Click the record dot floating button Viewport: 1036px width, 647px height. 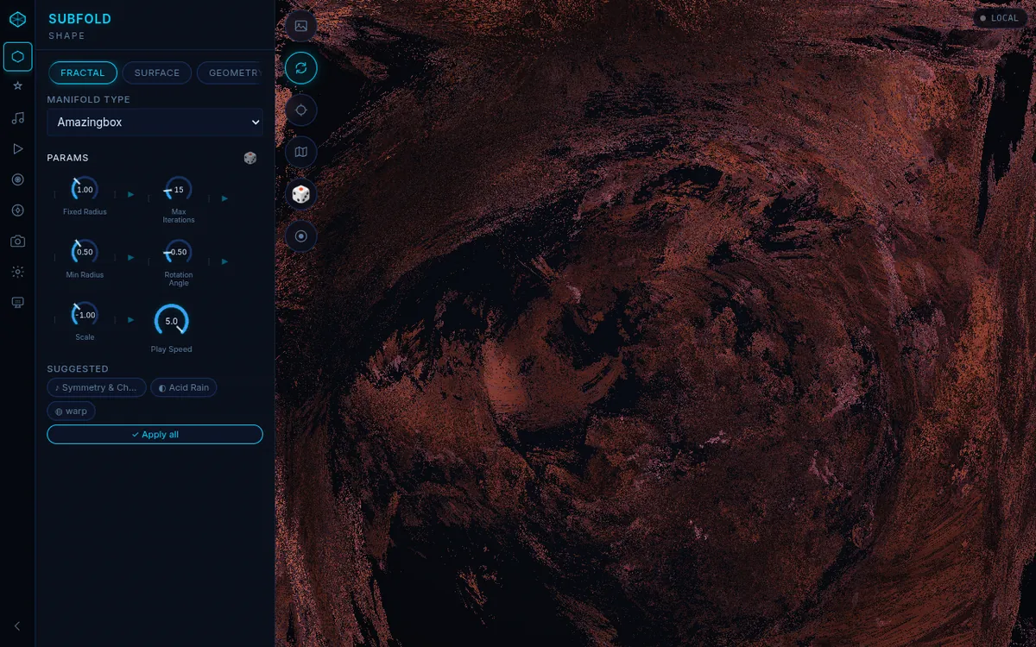coord(301,236)
